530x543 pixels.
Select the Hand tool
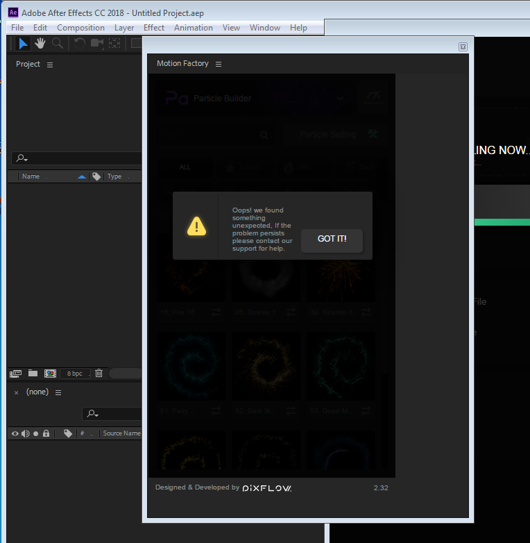pyautogui.click(x=40, y=44)
